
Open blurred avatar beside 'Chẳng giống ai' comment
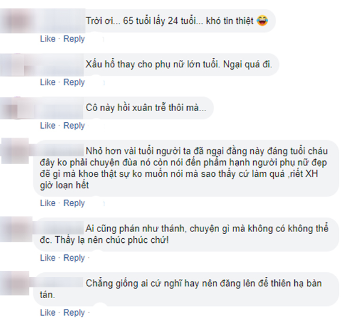pyautogui.click(x=14, y=283)
